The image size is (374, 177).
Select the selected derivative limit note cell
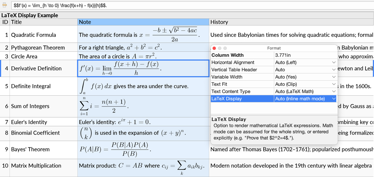click(x=143, y=68)
